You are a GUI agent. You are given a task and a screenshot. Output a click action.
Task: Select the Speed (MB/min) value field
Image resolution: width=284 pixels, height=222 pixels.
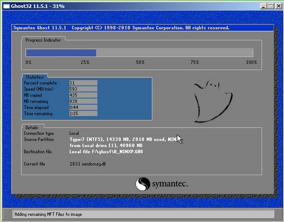83,89
